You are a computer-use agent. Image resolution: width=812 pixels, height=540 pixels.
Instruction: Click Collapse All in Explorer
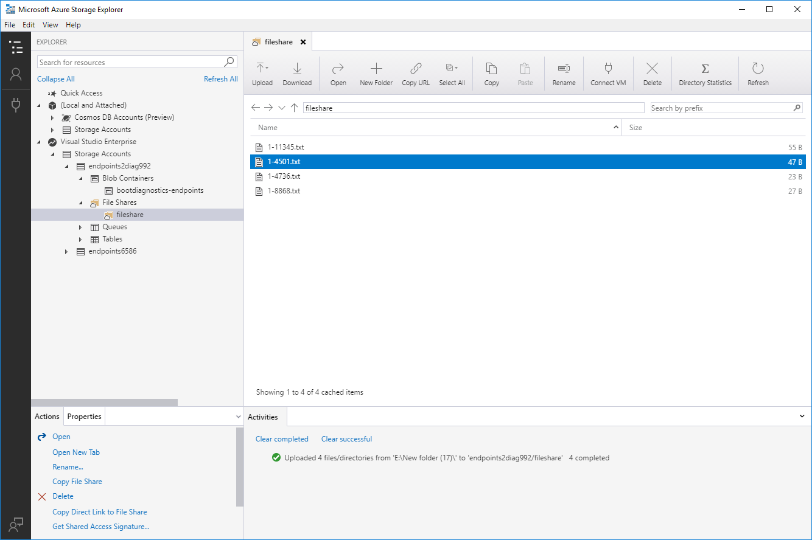pyautogui.click(x=56, y=79)
